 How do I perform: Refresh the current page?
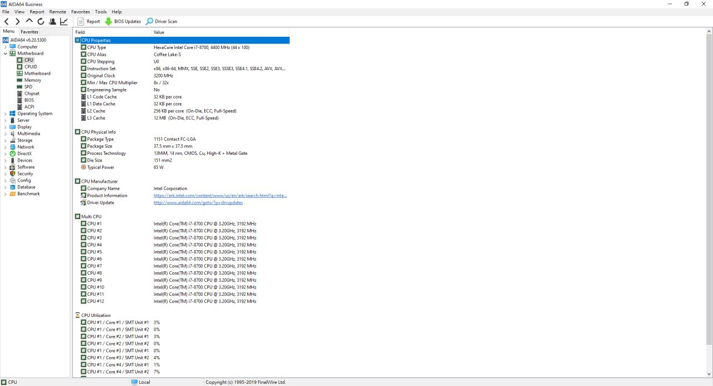tap(41, 21)
